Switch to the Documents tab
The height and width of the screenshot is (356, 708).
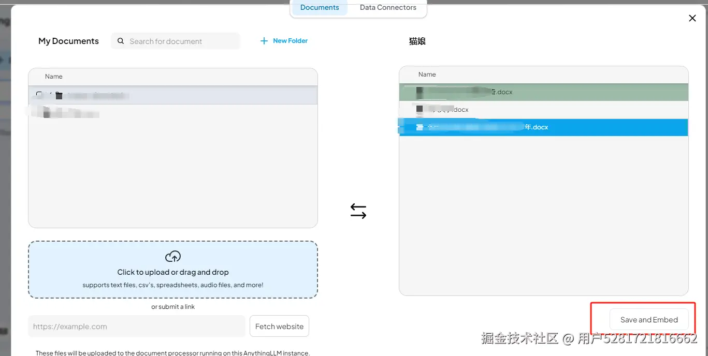(320, 8)
